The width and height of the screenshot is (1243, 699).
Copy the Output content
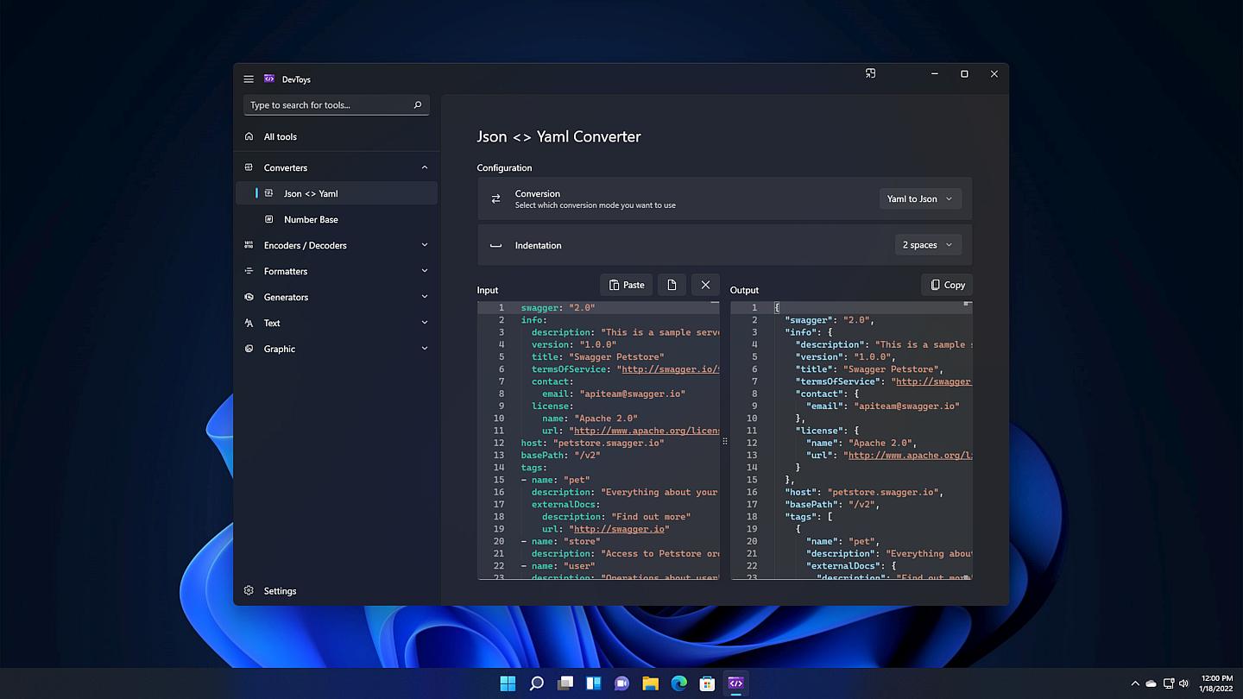(947, 285)
